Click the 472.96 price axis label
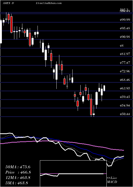 click(125, 71)
